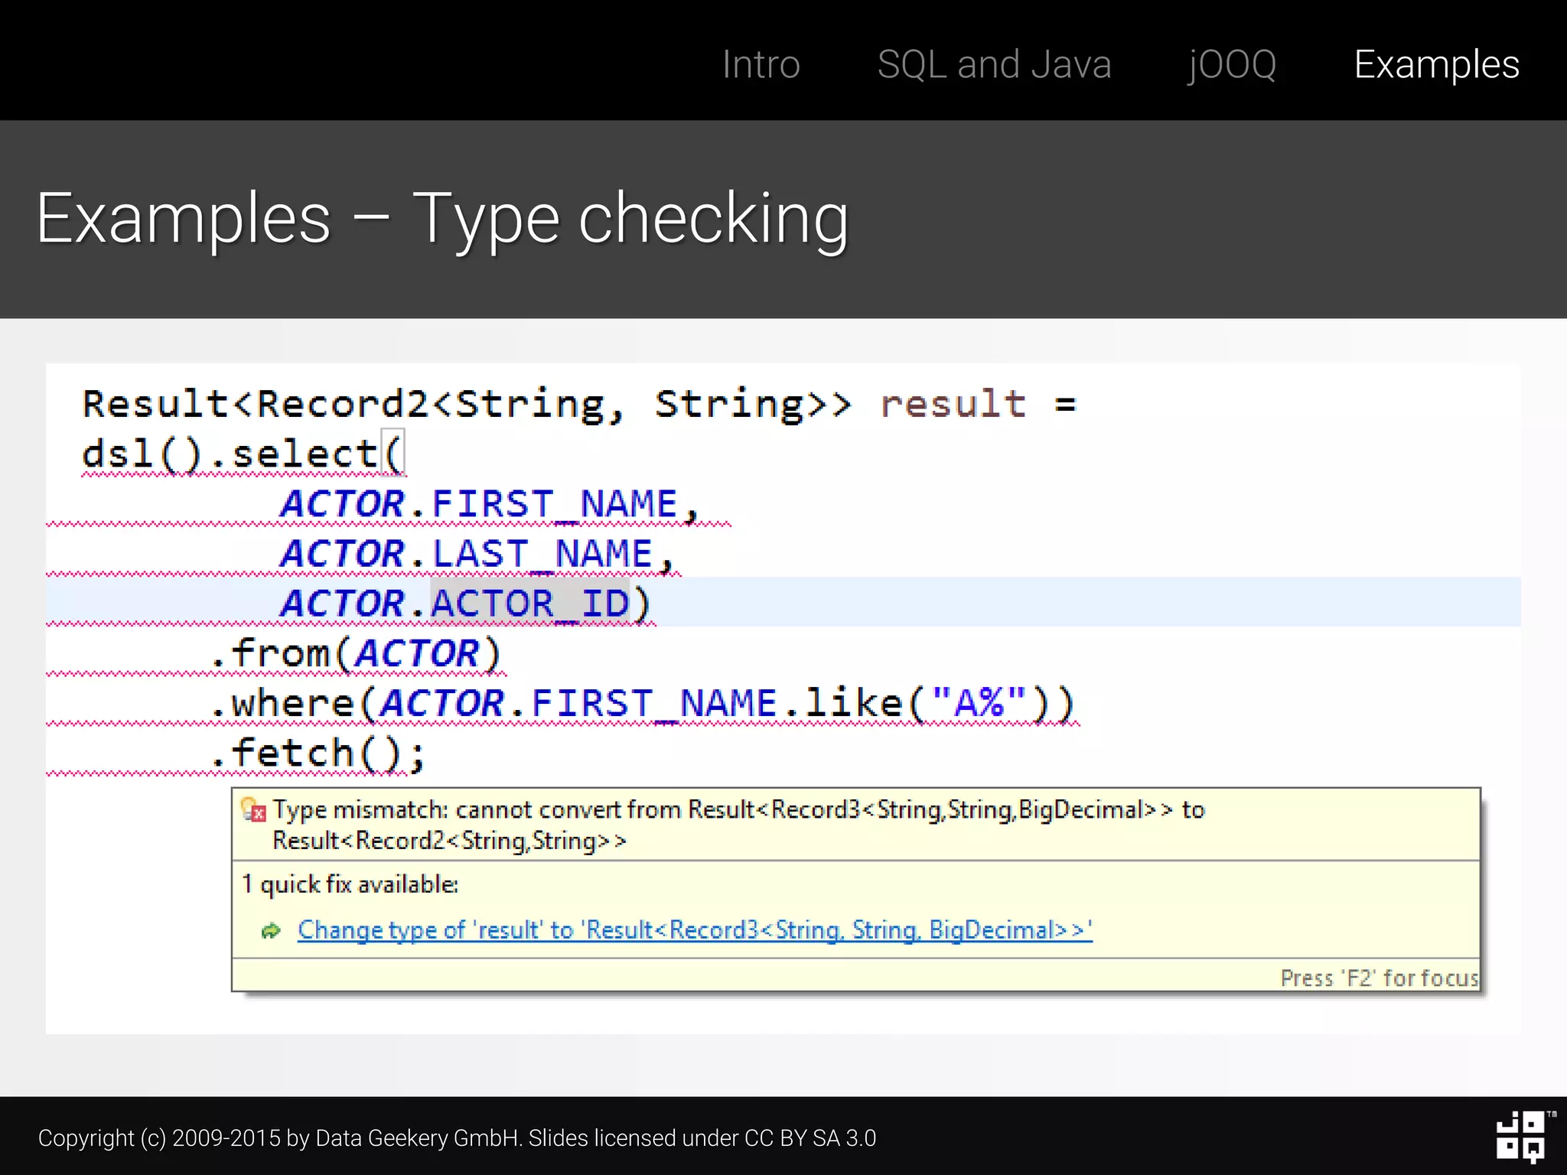The width and height of the screenshot is (1567, 1175).
Task: Click the Type mismatch error message text
Action: (x=738, y=810)
